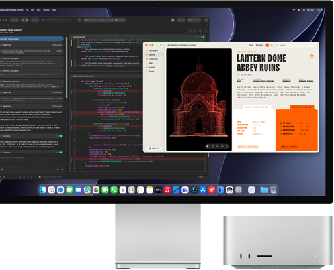Click the Stop button in Xcode toolbar

point(27,20)
